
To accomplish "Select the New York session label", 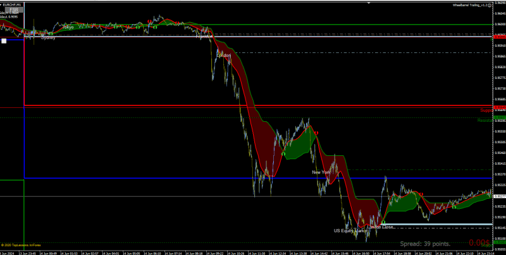I will (321, 172).
